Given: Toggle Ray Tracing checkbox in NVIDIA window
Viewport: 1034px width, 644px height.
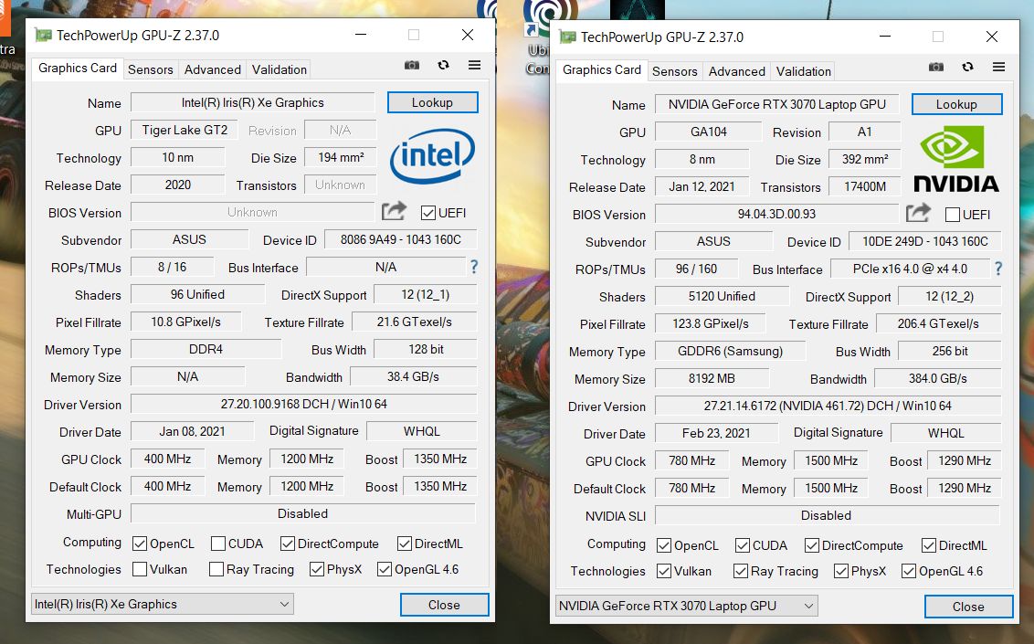Looking at the screenshot, I should [741, 571].
